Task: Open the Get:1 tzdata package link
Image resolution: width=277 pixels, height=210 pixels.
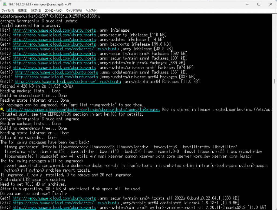Action: click(x=54, y=198)
